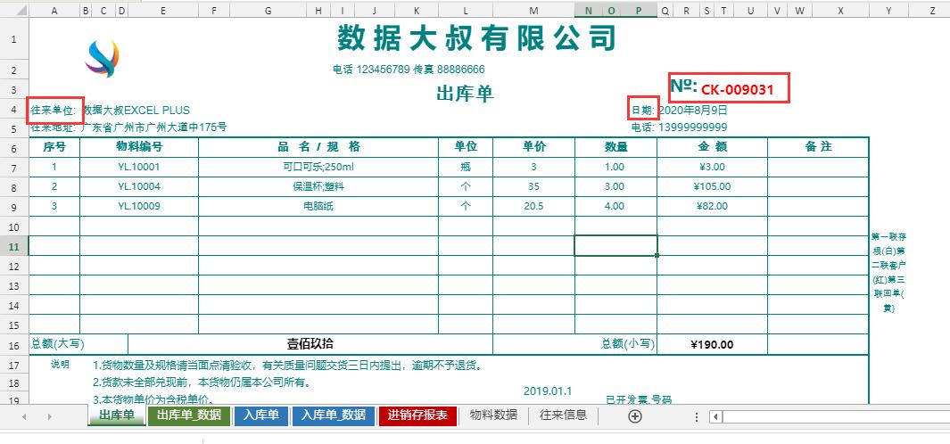
Task: Click the 数据大叔EXCEL PLUS cell
Action: coord(136,111)
